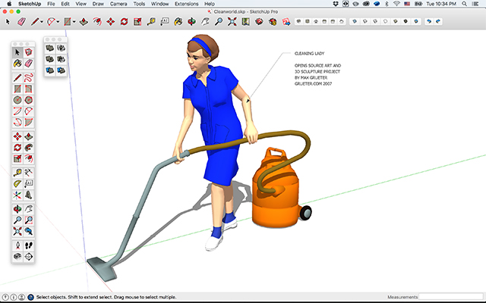Select the Position Camera tool

coord(17,245)
